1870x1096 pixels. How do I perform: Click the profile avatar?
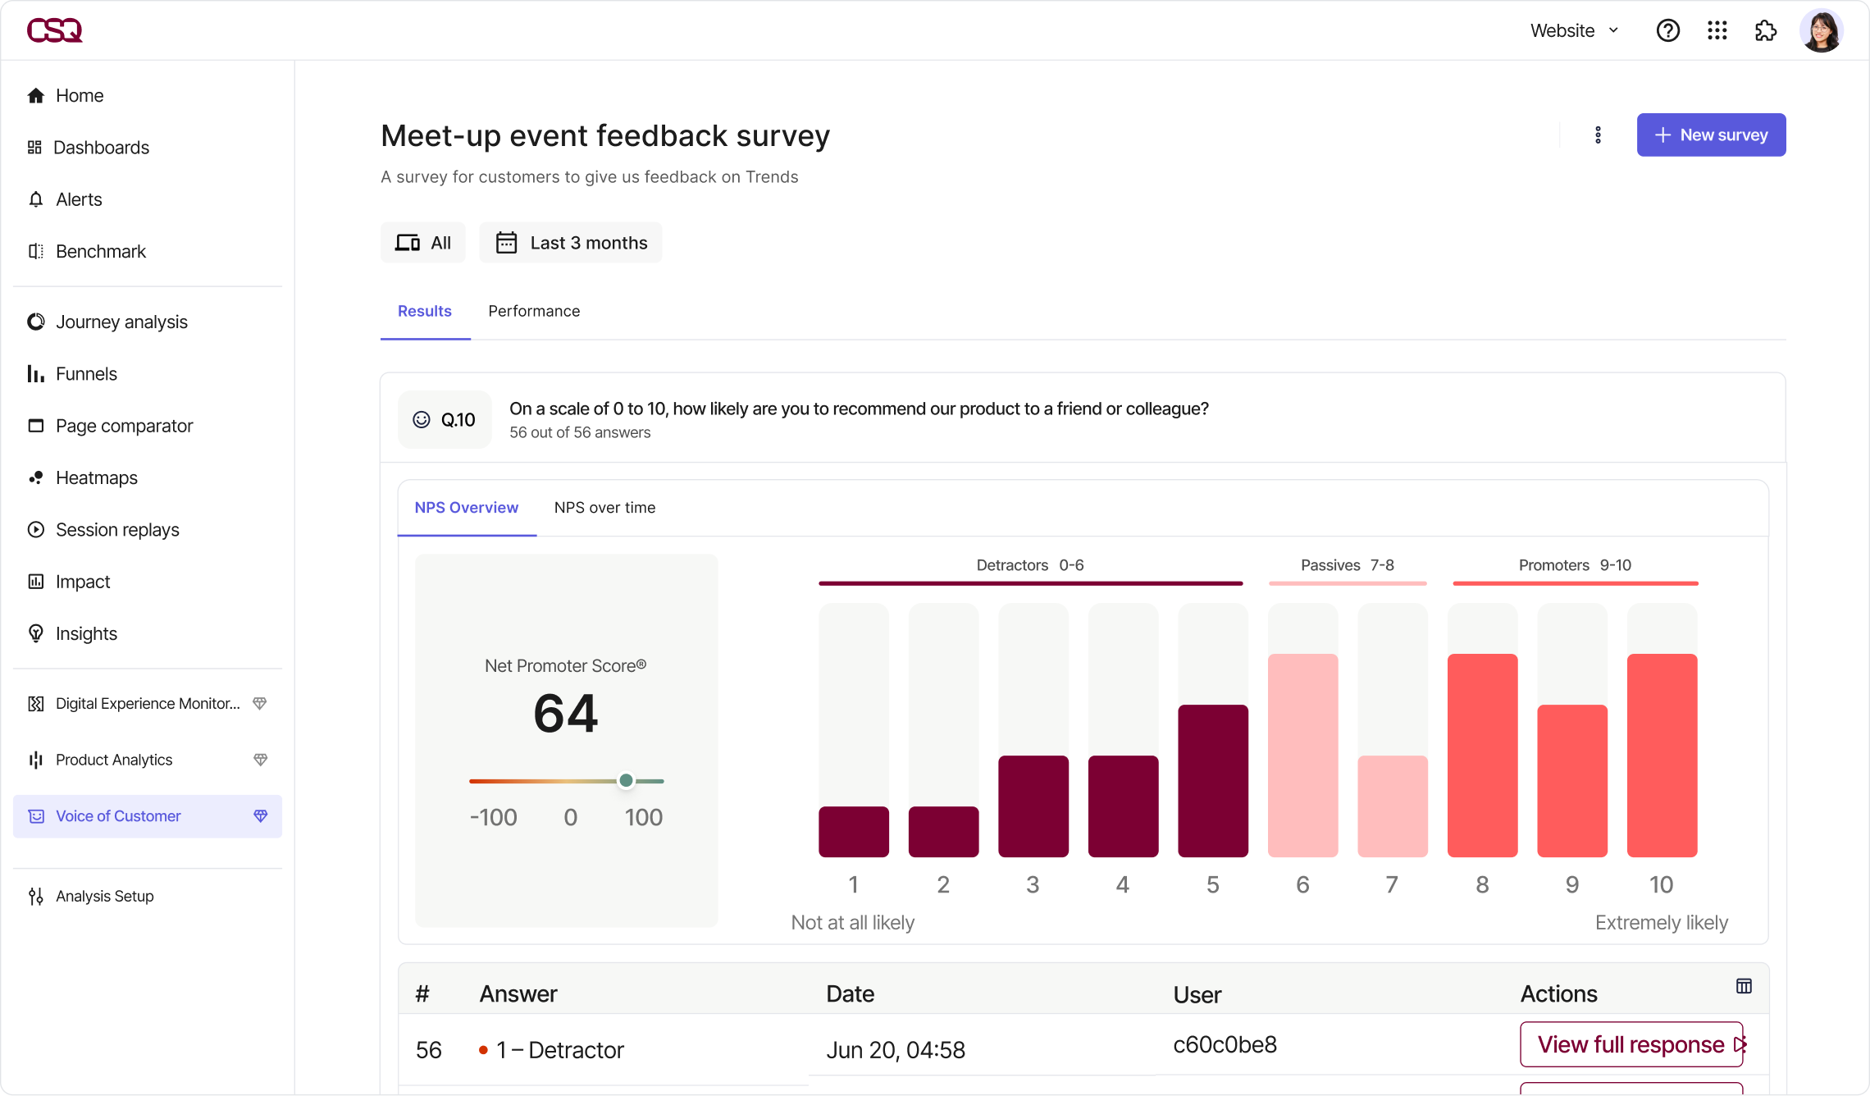coord(1822,30)
